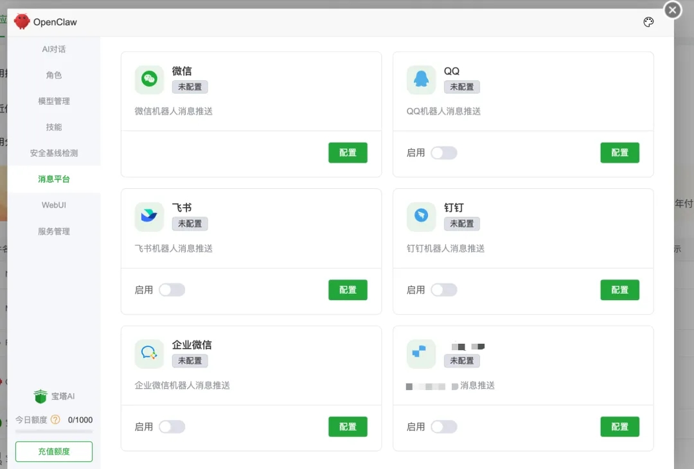
Task: Click 配置 on the 微信 card
Action: pos(348,153)
